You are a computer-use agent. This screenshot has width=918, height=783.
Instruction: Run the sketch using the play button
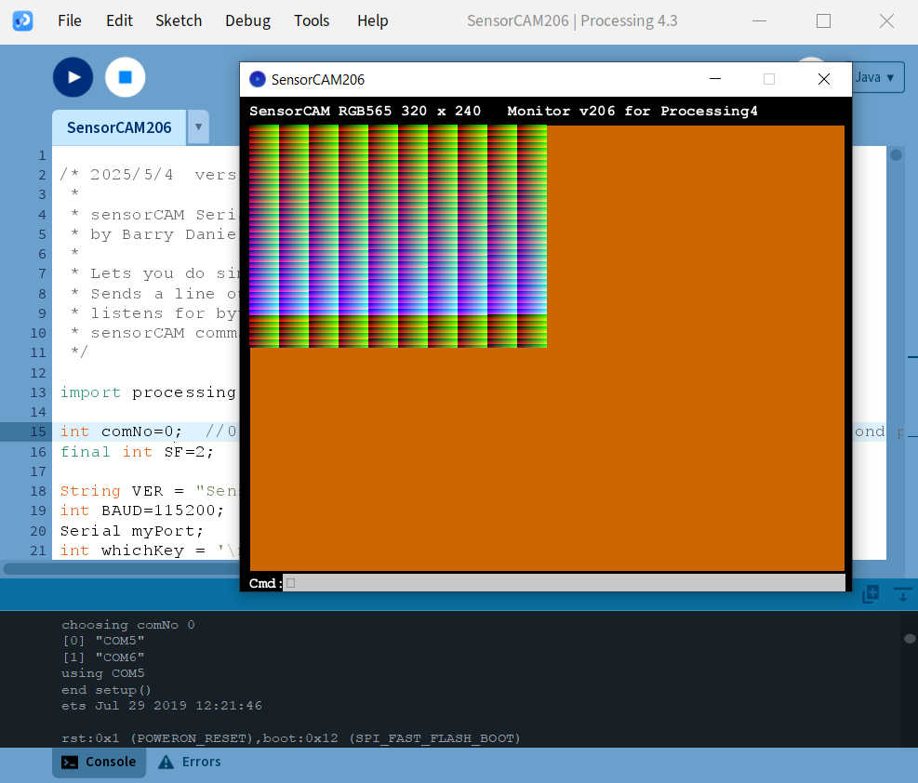coord(73,77)
